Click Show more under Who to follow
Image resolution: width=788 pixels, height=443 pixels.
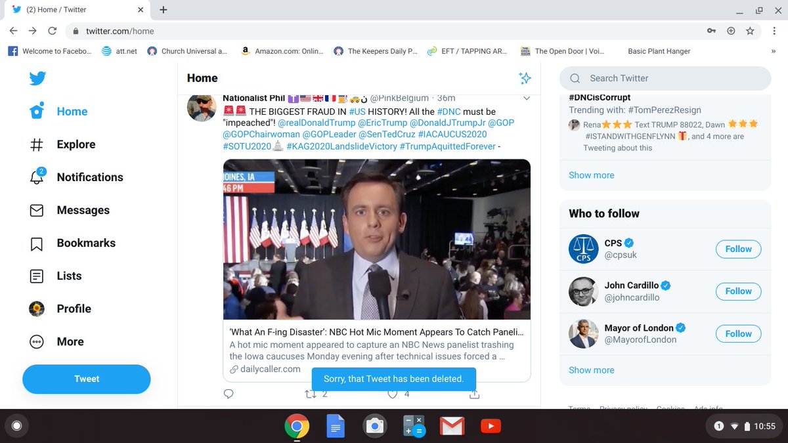coord(592,370)
